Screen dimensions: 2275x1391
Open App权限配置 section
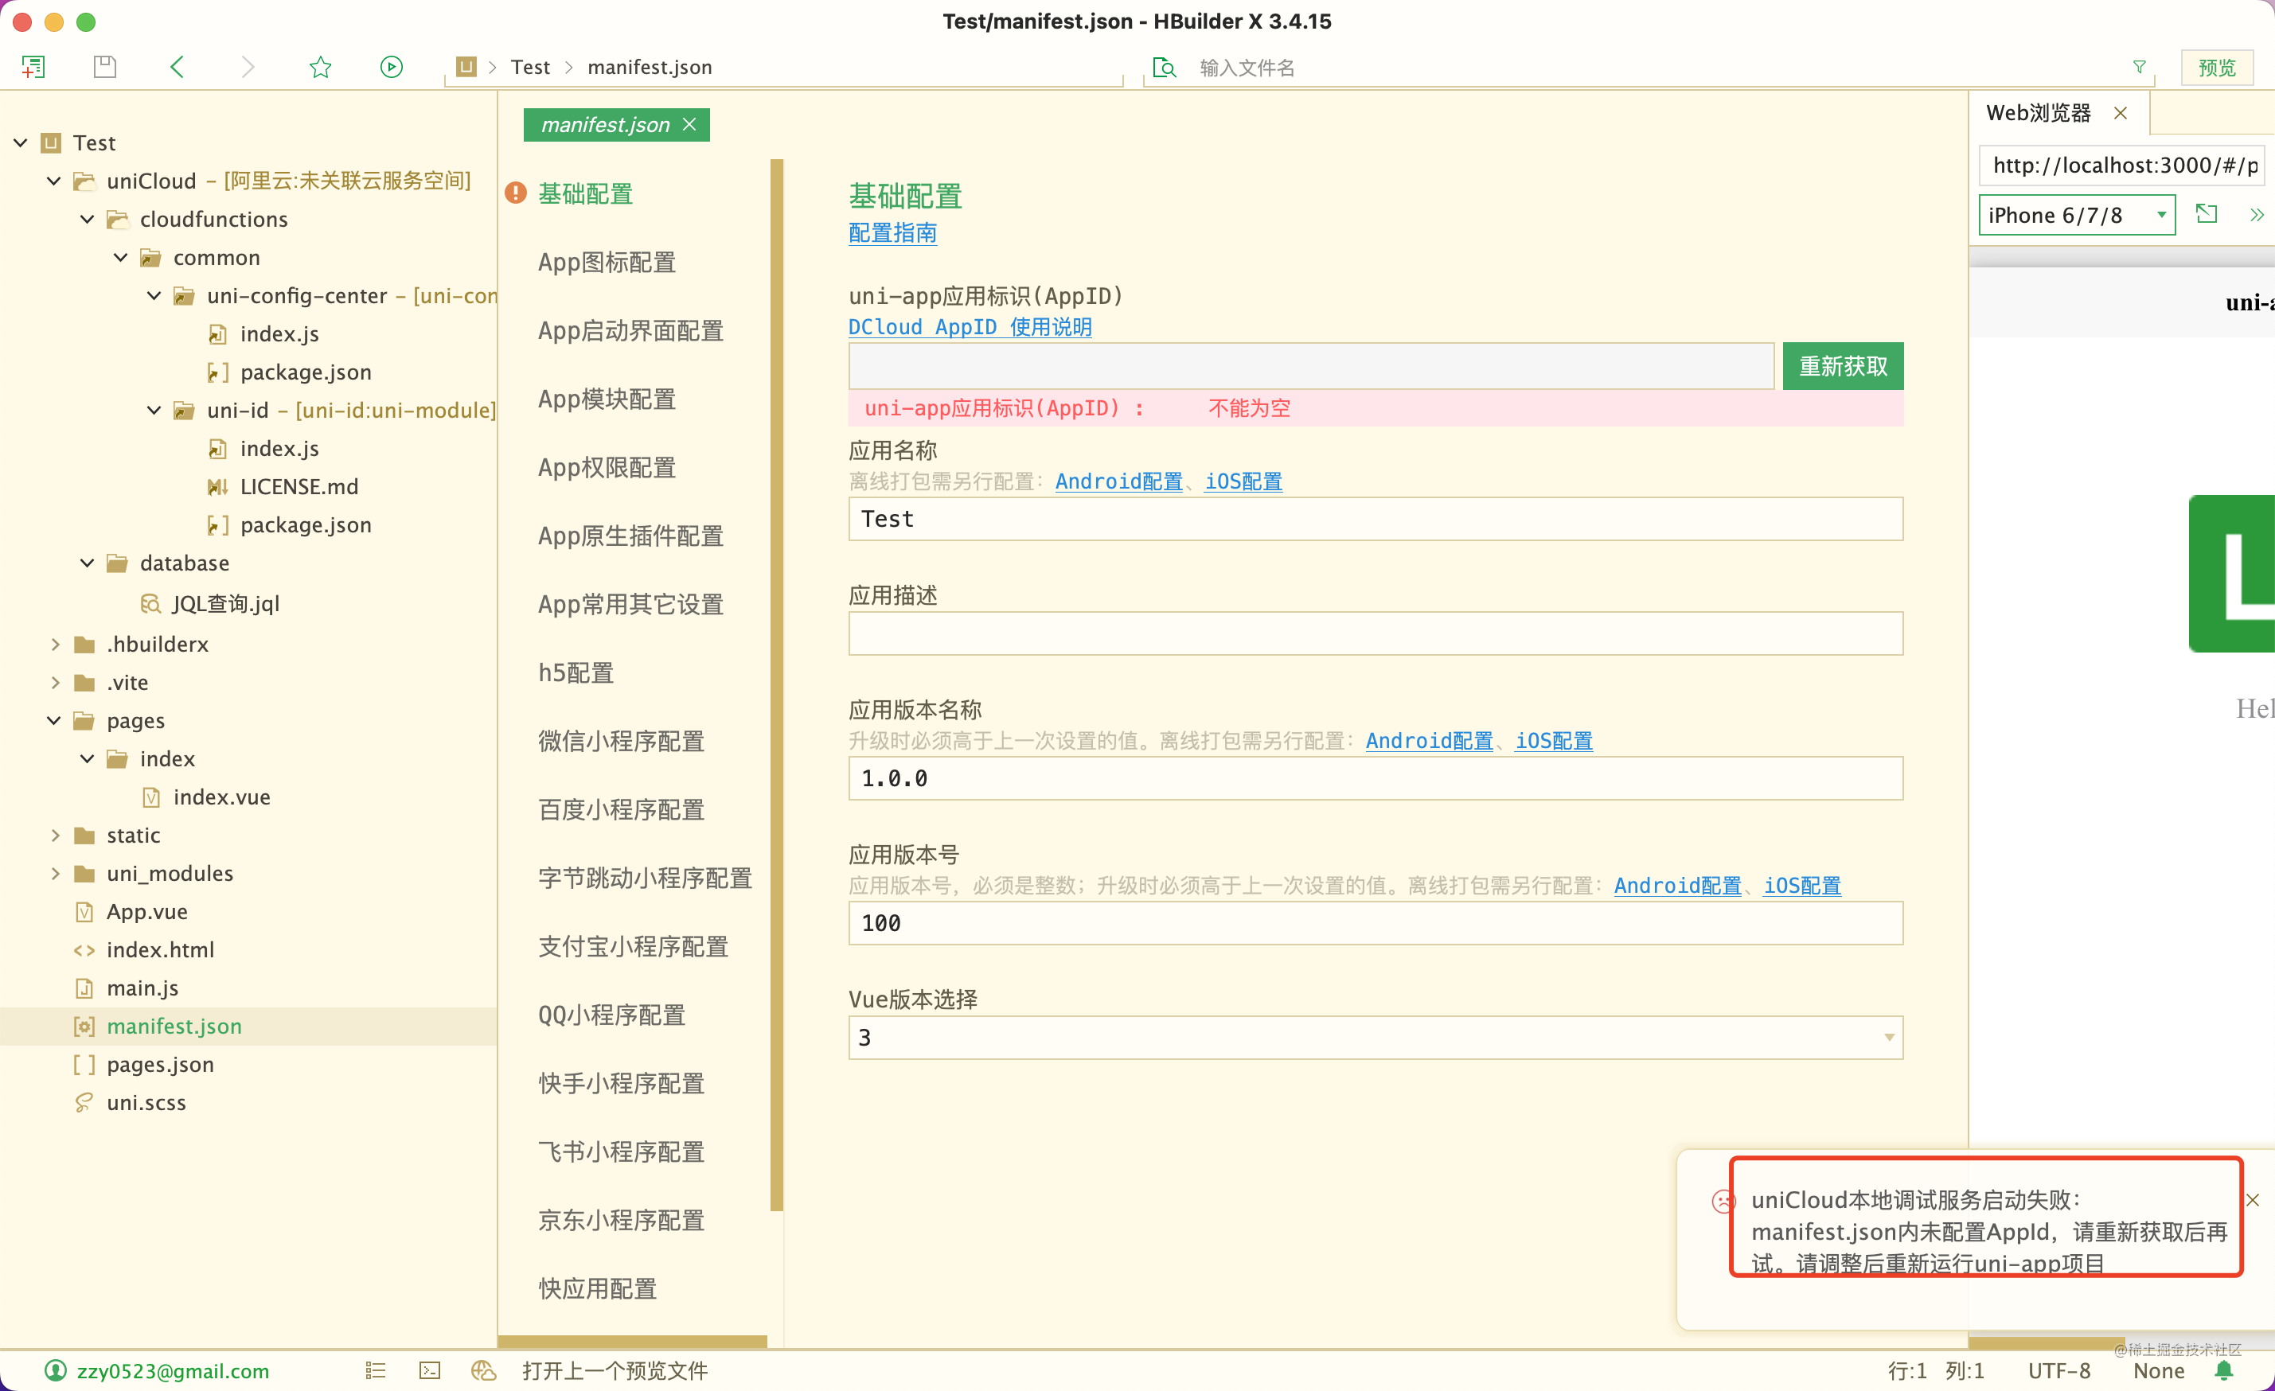607,467
